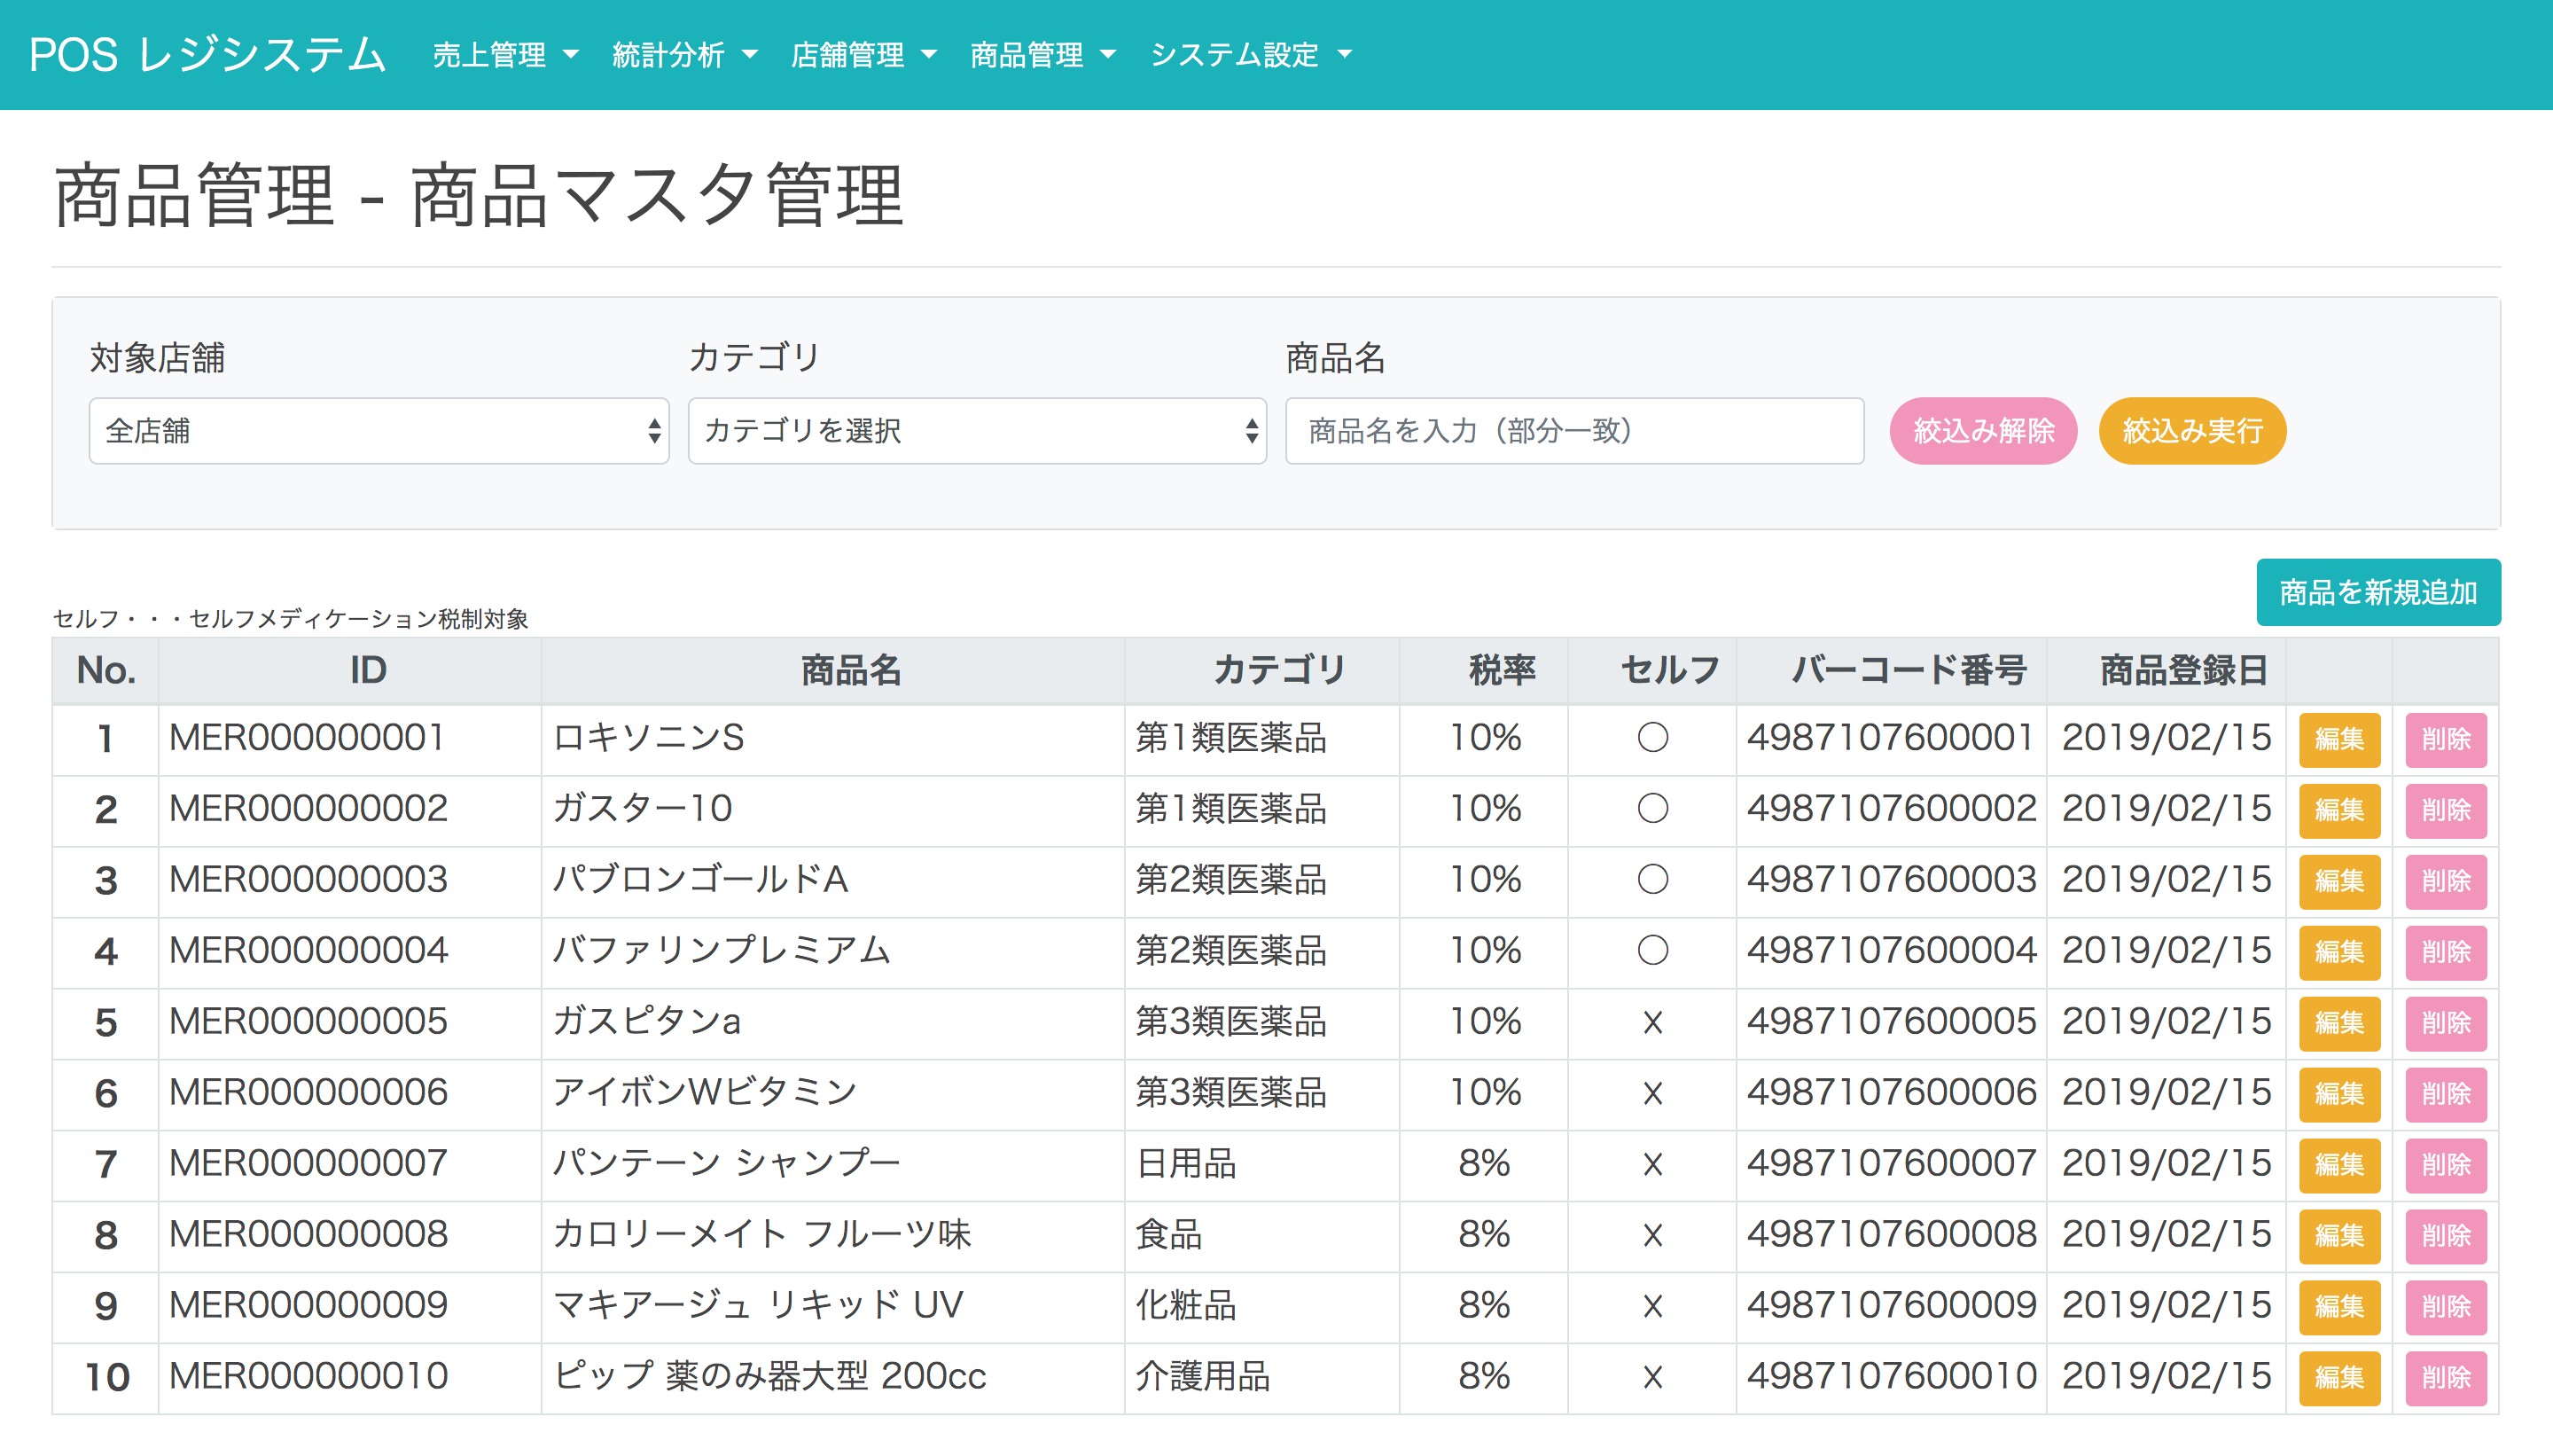Edit the ガスター10 product row

click(2339, 810)
